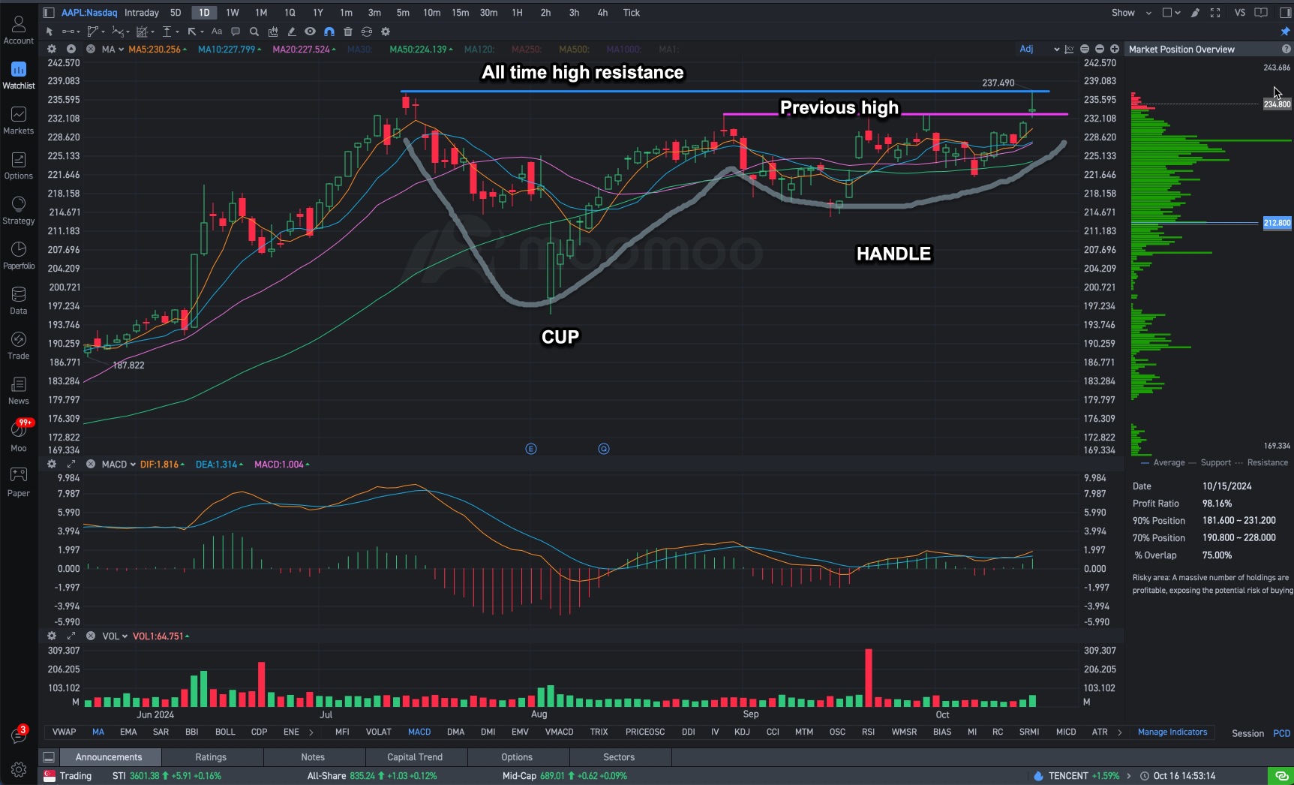Remove the MA indicator
1294x785 pixels.
(x=90, y=49)
